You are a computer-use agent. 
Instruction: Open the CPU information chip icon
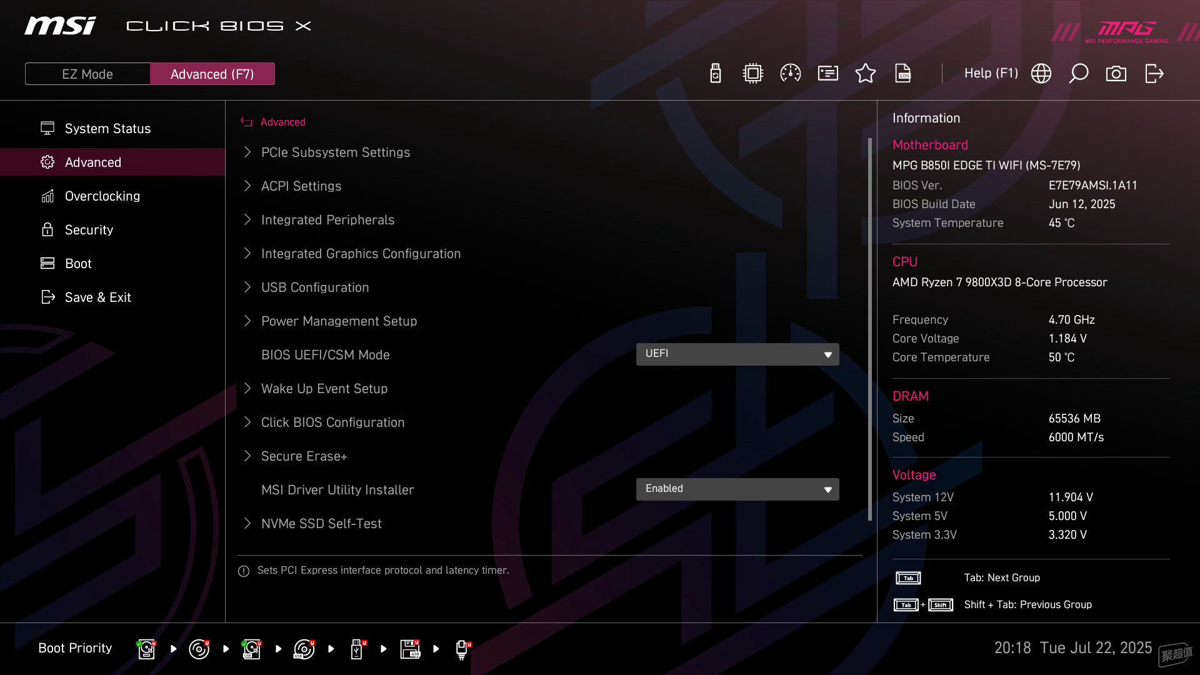click(x=753, y=74)
